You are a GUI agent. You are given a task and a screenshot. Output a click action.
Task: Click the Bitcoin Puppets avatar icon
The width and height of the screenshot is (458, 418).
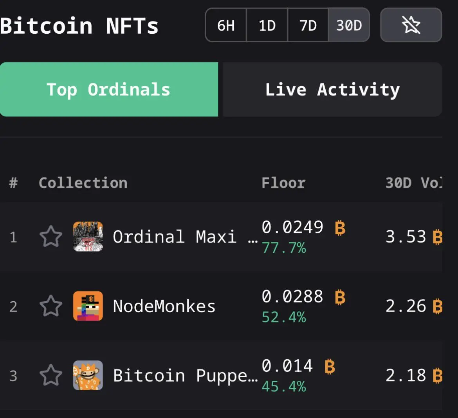click(x=88, y=375)
